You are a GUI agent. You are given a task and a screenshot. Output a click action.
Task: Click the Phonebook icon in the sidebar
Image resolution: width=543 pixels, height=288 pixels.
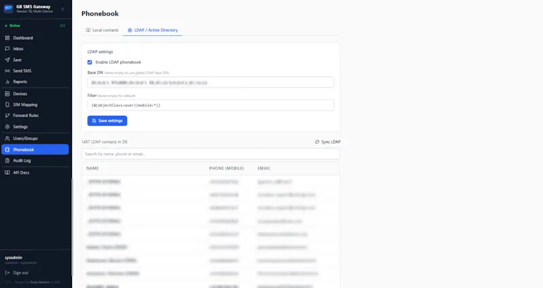[x=7, y=150]
